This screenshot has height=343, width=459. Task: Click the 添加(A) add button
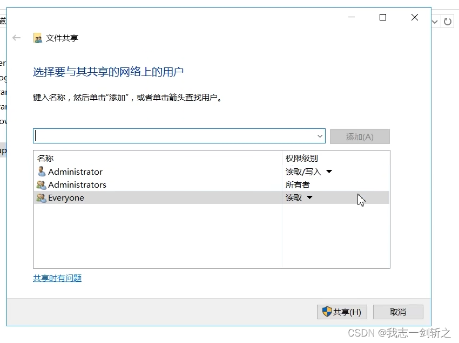(360, 136)
